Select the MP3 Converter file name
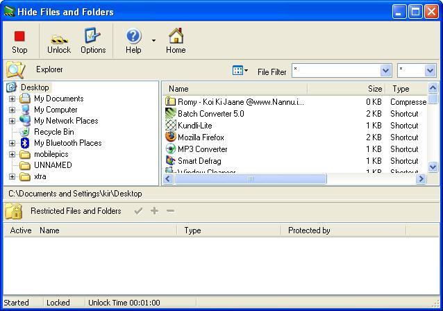 click(x=202, y=149)
